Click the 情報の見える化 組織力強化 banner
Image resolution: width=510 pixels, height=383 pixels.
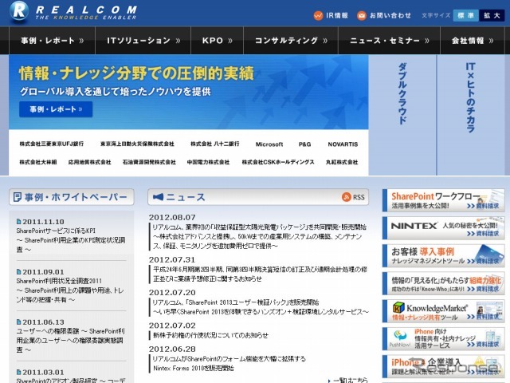(443, 283)
